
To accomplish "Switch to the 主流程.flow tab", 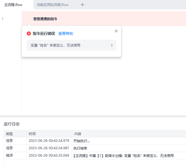I will 13,5.
